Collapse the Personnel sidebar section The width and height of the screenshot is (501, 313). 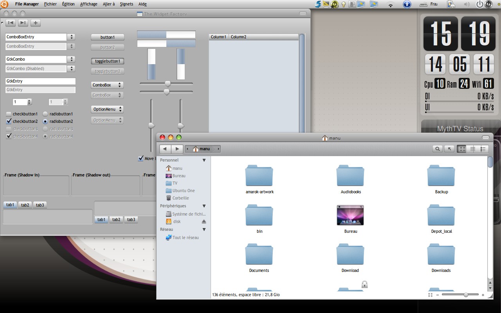point(204,160)
